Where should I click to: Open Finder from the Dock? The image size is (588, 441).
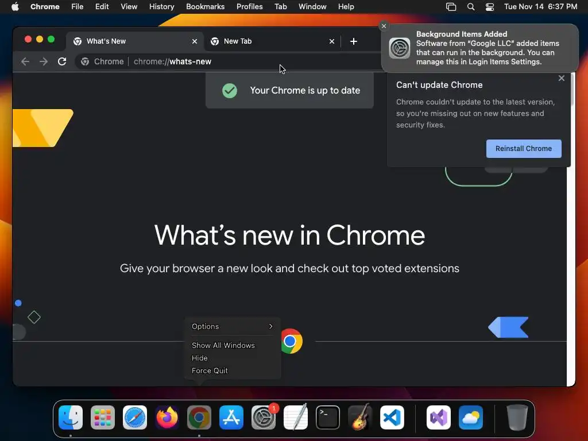(x=71, y=417)
